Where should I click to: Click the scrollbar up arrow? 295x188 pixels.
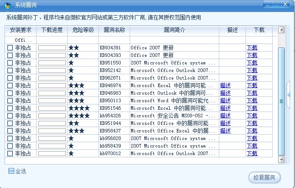pyautogui.click(x=281, y=30)
